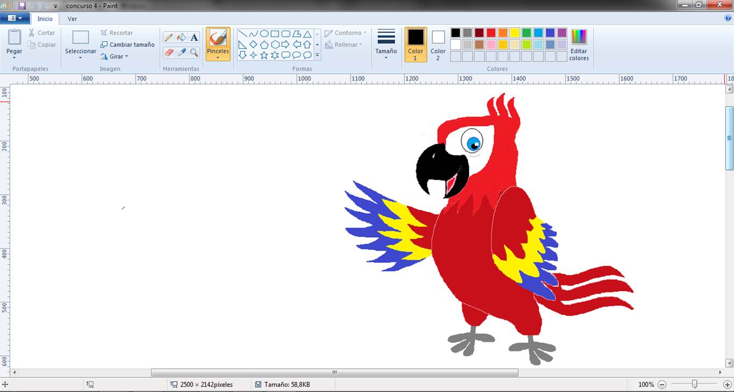This screenshot has width=734, height=392.
Task: Choose the right triangle shape
Action: [x=243, y=44]
